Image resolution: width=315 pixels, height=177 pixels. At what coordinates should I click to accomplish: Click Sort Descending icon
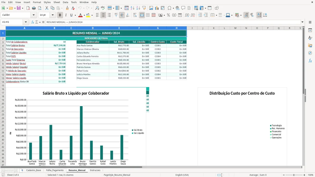(x=138, y=8)
